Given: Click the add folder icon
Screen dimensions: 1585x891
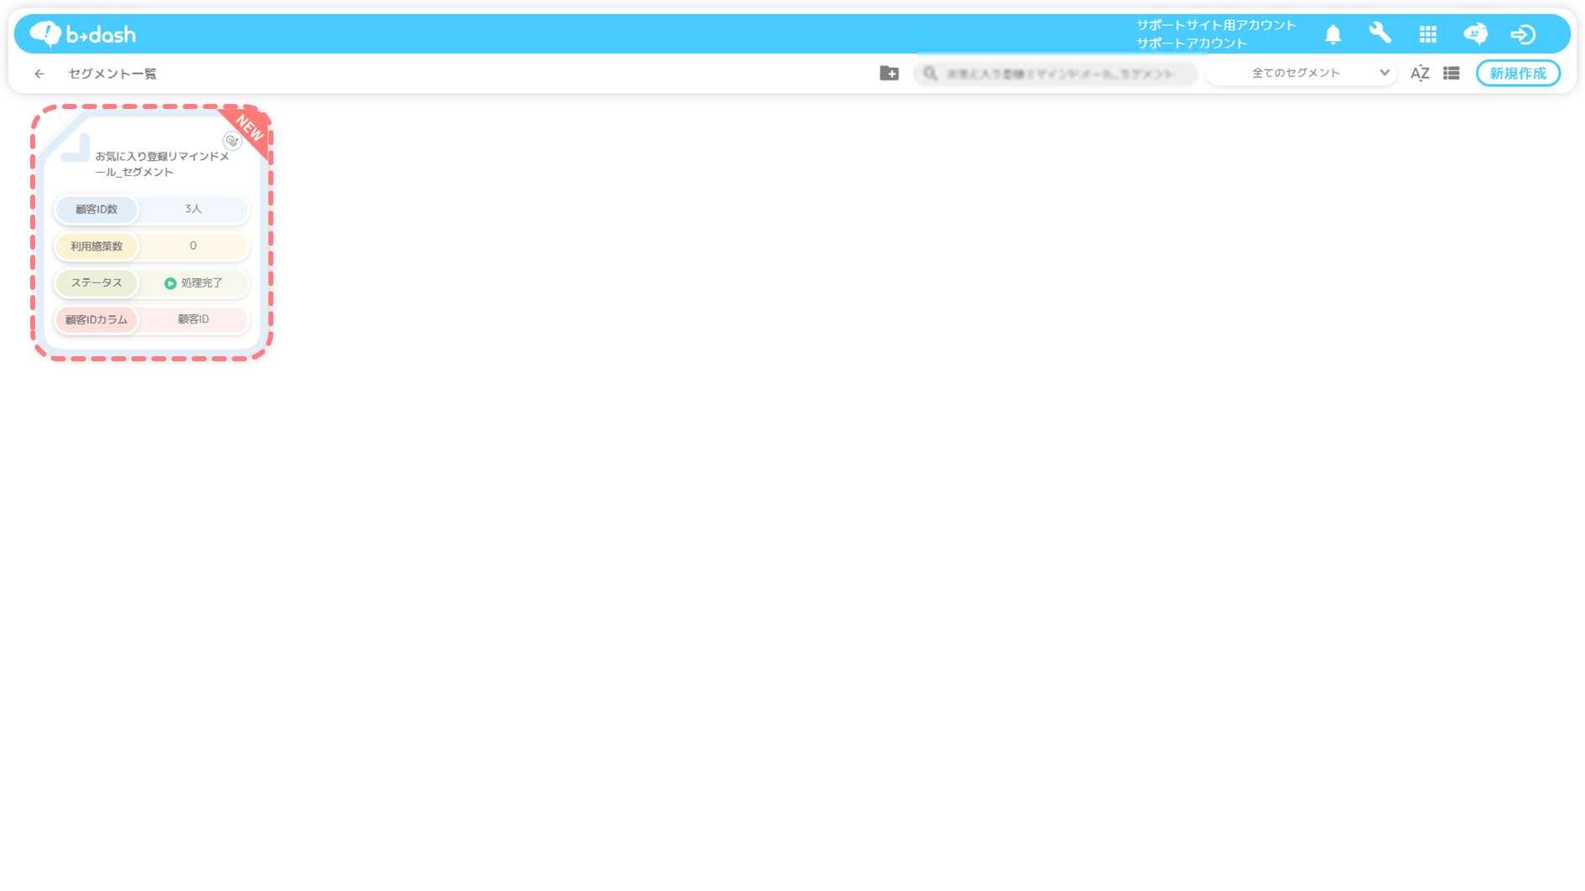Looking at the screenshot, I should pyautogui.click(x=889, y=74).
